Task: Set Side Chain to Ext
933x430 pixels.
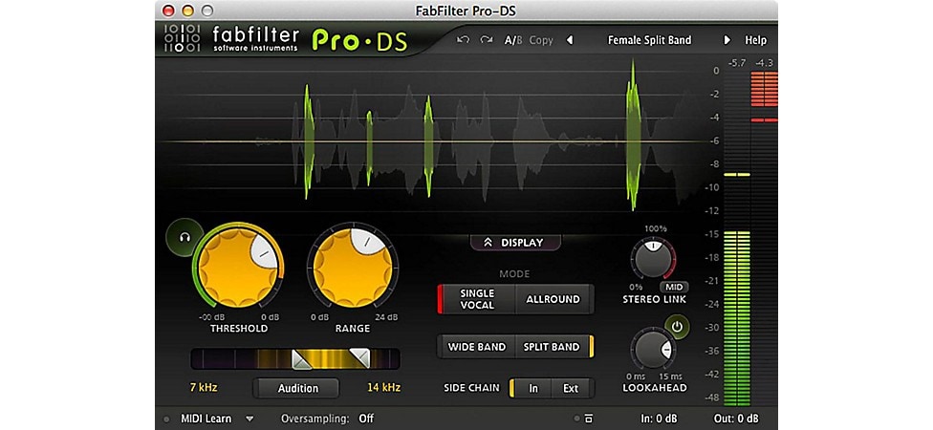Action: tap(571, 388)
